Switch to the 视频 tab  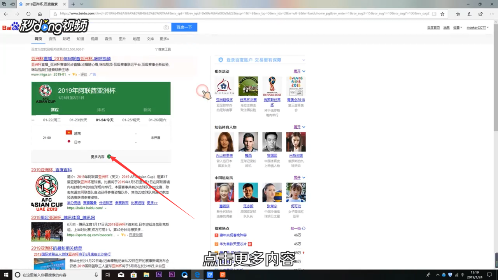coord(94,39)
